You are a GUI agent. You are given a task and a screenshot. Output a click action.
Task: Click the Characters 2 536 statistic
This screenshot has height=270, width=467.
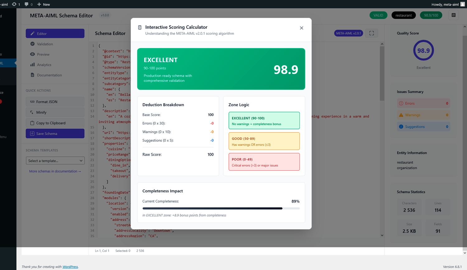point(409,207)
